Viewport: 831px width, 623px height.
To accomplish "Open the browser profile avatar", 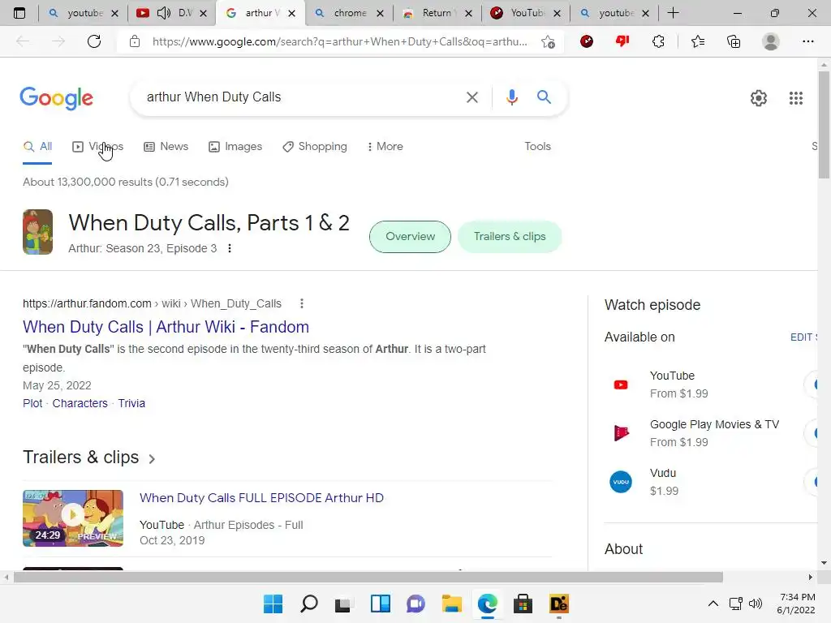I will (x=771, y=41).
